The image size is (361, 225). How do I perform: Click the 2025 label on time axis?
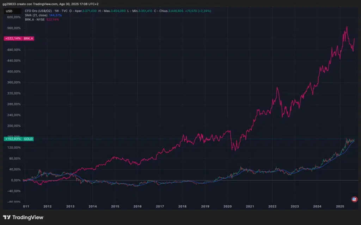click(x=340, y=206)
